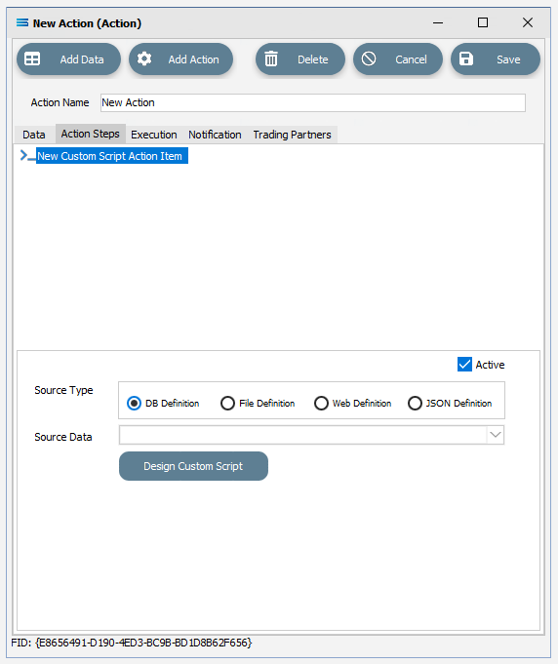Image resolution: width=558 pixels, height=664 pixels.
Task: Go to the Trading Partners tab
Action: 292,135
